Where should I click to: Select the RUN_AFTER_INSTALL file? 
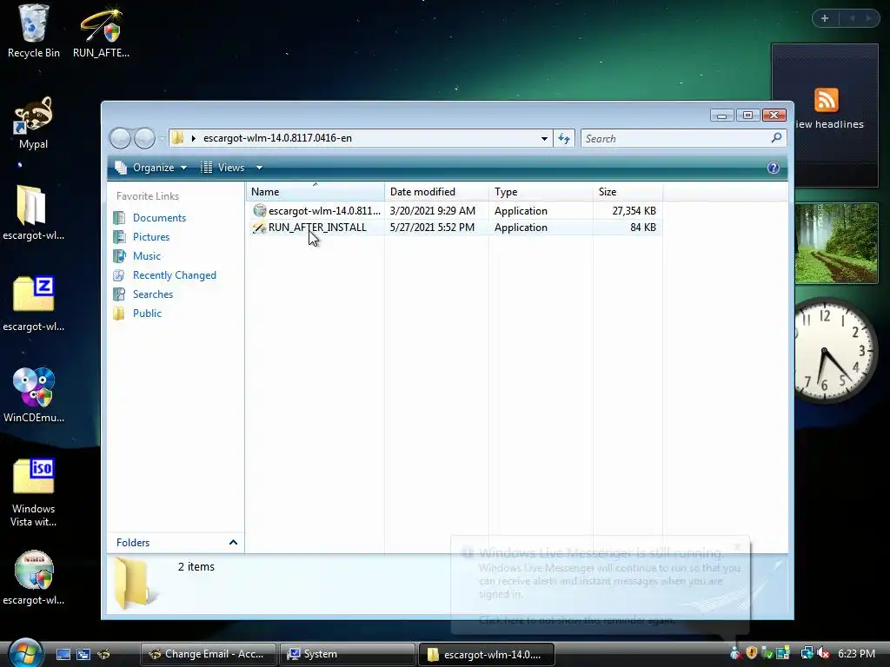pyautogui.click(x=310, y=228)
